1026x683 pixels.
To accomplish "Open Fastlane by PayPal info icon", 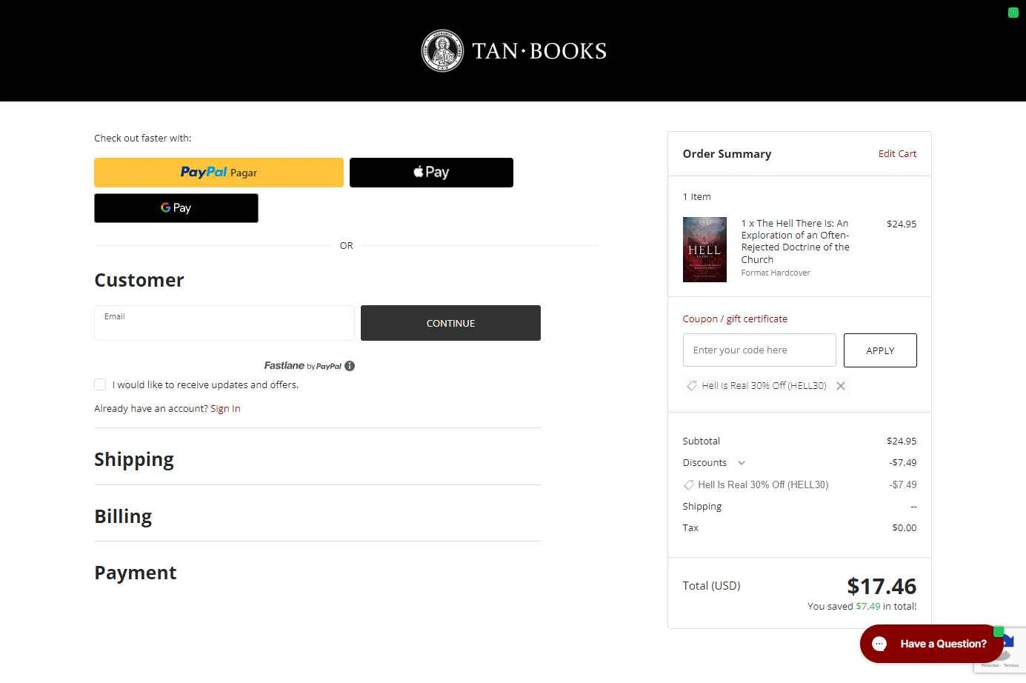I will click(350, 366).
